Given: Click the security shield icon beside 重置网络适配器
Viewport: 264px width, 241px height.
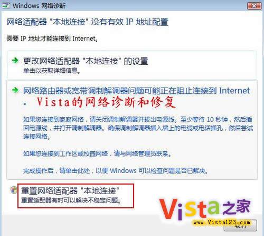Looking at the screenshot, I should coord(13,190).
